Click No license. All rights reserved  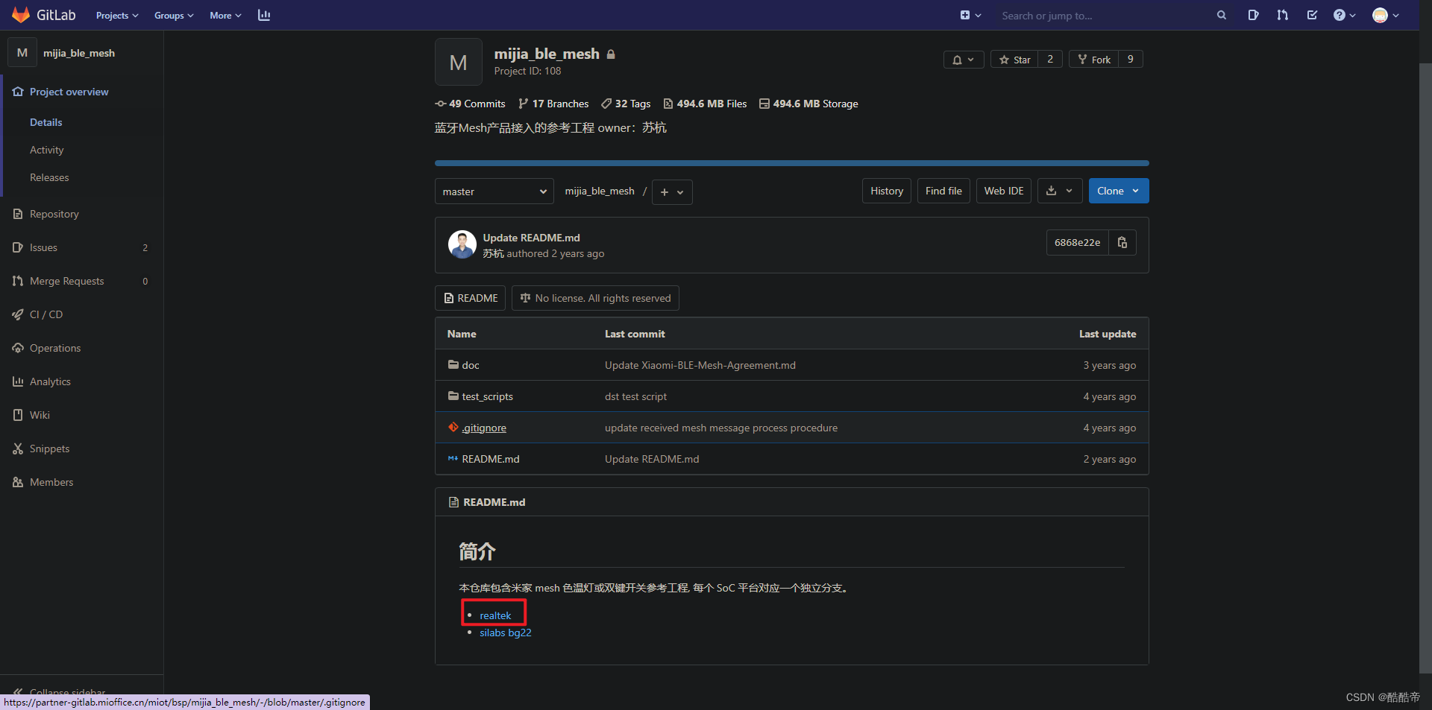click(x=595, y=298)
